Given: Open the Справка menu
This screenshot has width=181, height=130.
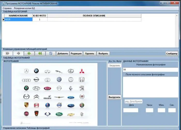Looking at the screenshot, I should (7, 8).
